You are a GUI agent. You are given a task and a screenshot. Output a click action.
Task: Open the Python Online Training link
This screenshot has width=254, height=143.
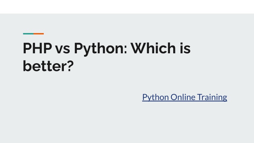(x=185, y=97)
